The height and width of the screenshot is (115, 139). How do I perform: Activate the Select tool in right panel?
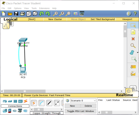tap(133, 25)
